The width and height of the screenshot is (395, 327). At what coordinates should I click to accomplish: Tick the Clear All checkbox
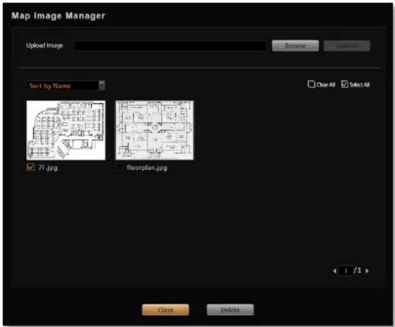pyautogui.click(x=311, y=84)
